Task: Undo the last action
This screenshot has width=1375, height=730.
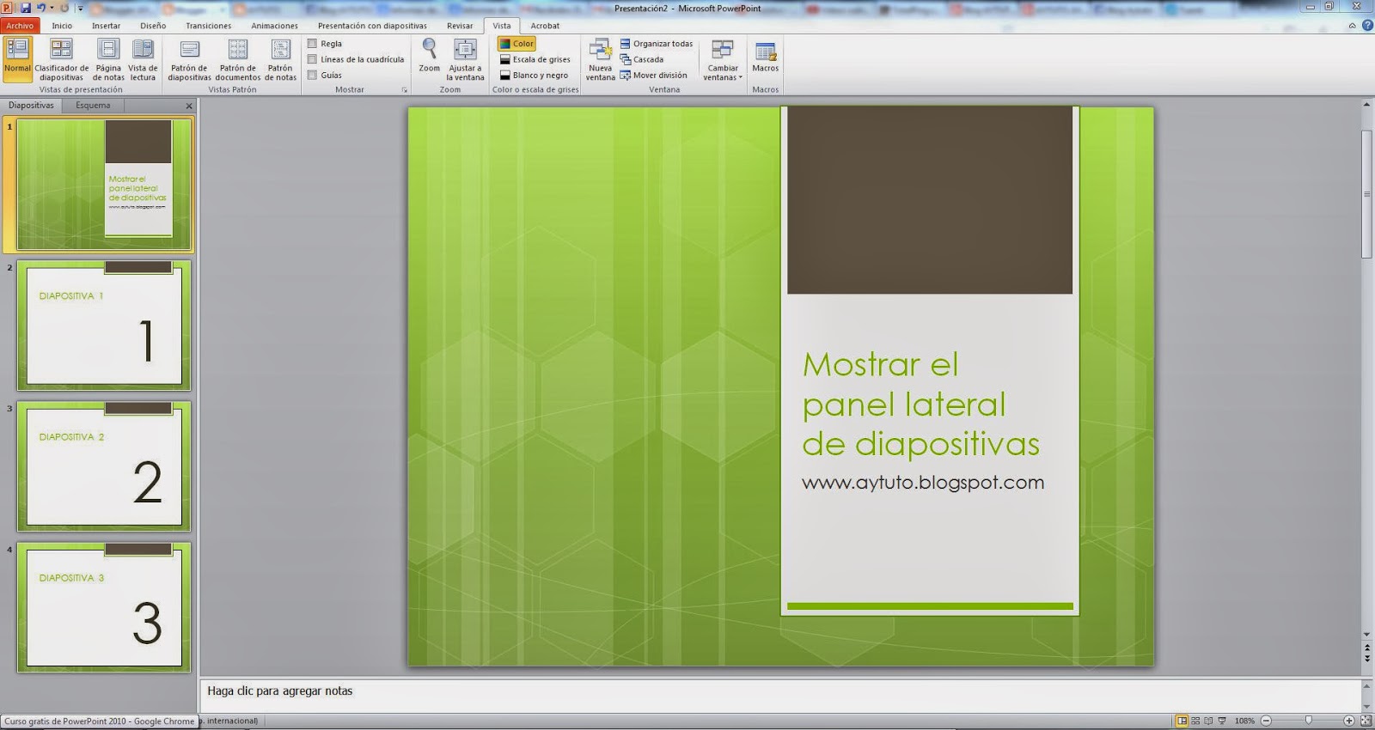Action: 40,8
